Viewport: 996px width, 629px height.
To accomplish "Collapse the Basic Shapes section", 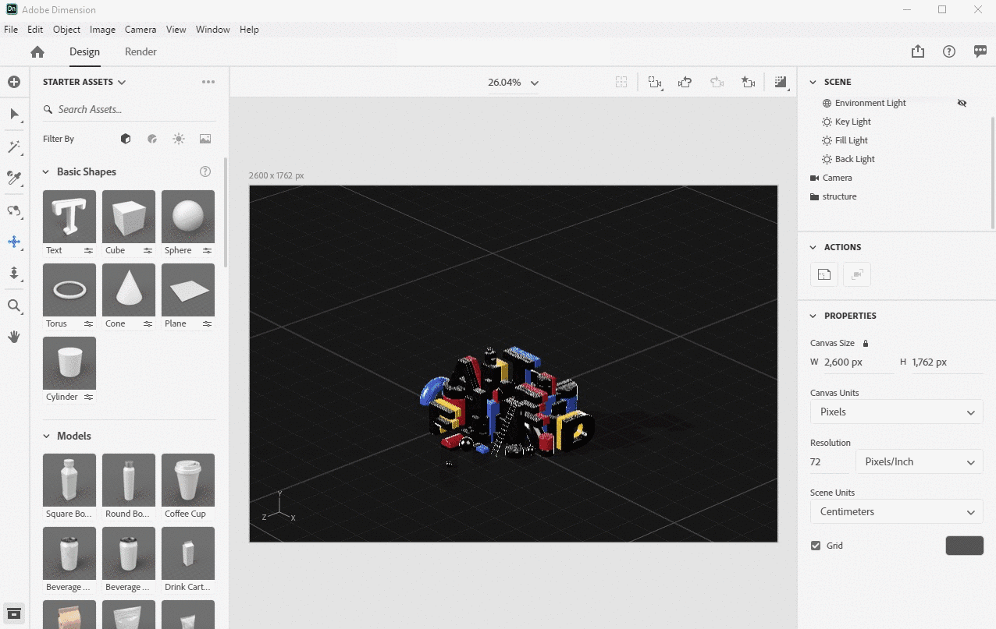I will (46, 171).
